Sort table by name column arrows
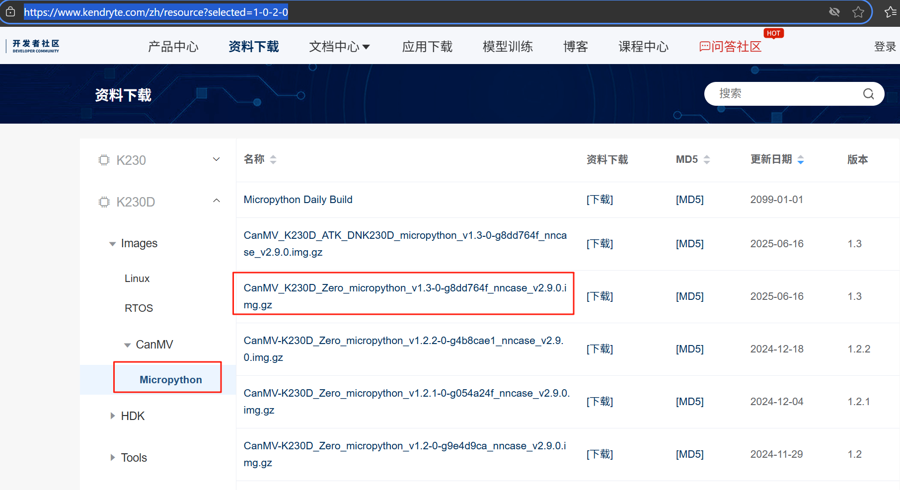Viewport: 900px width, 490px height. [273, 159]
